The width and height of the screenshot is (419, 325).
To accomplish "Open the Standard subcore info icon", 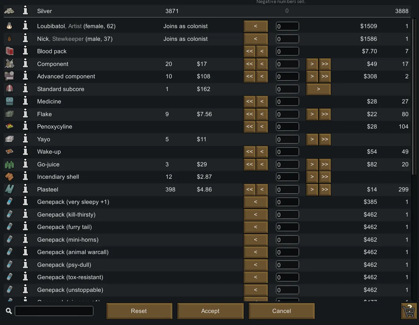I will click(25, 89).
